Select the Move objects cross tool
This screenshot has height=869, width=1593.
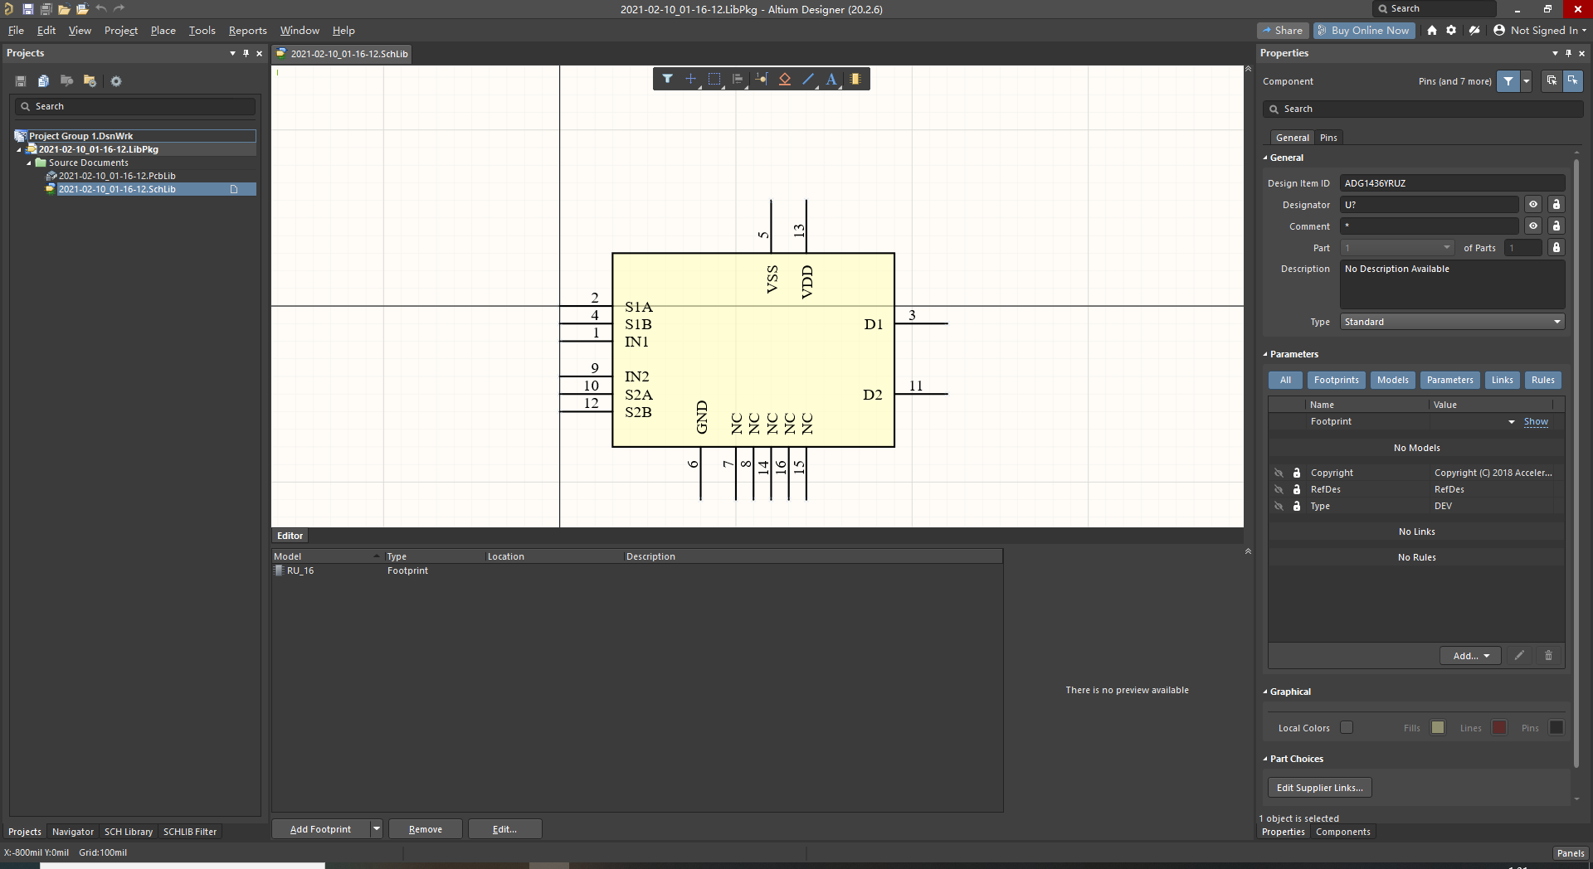pyautogui.click(x=690, y=79)
